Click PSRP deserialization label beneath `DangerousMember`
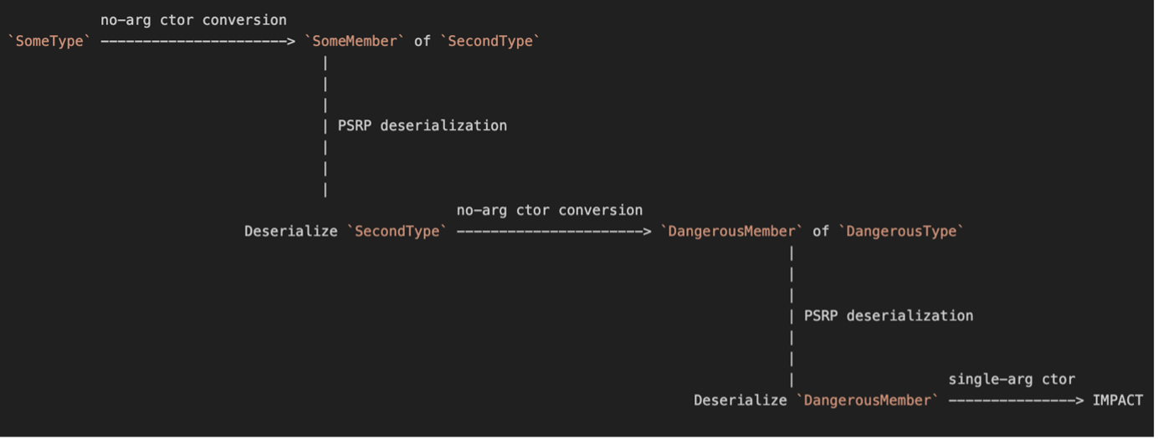Screen dimensions: 1158x439 [x=889, y=315]
